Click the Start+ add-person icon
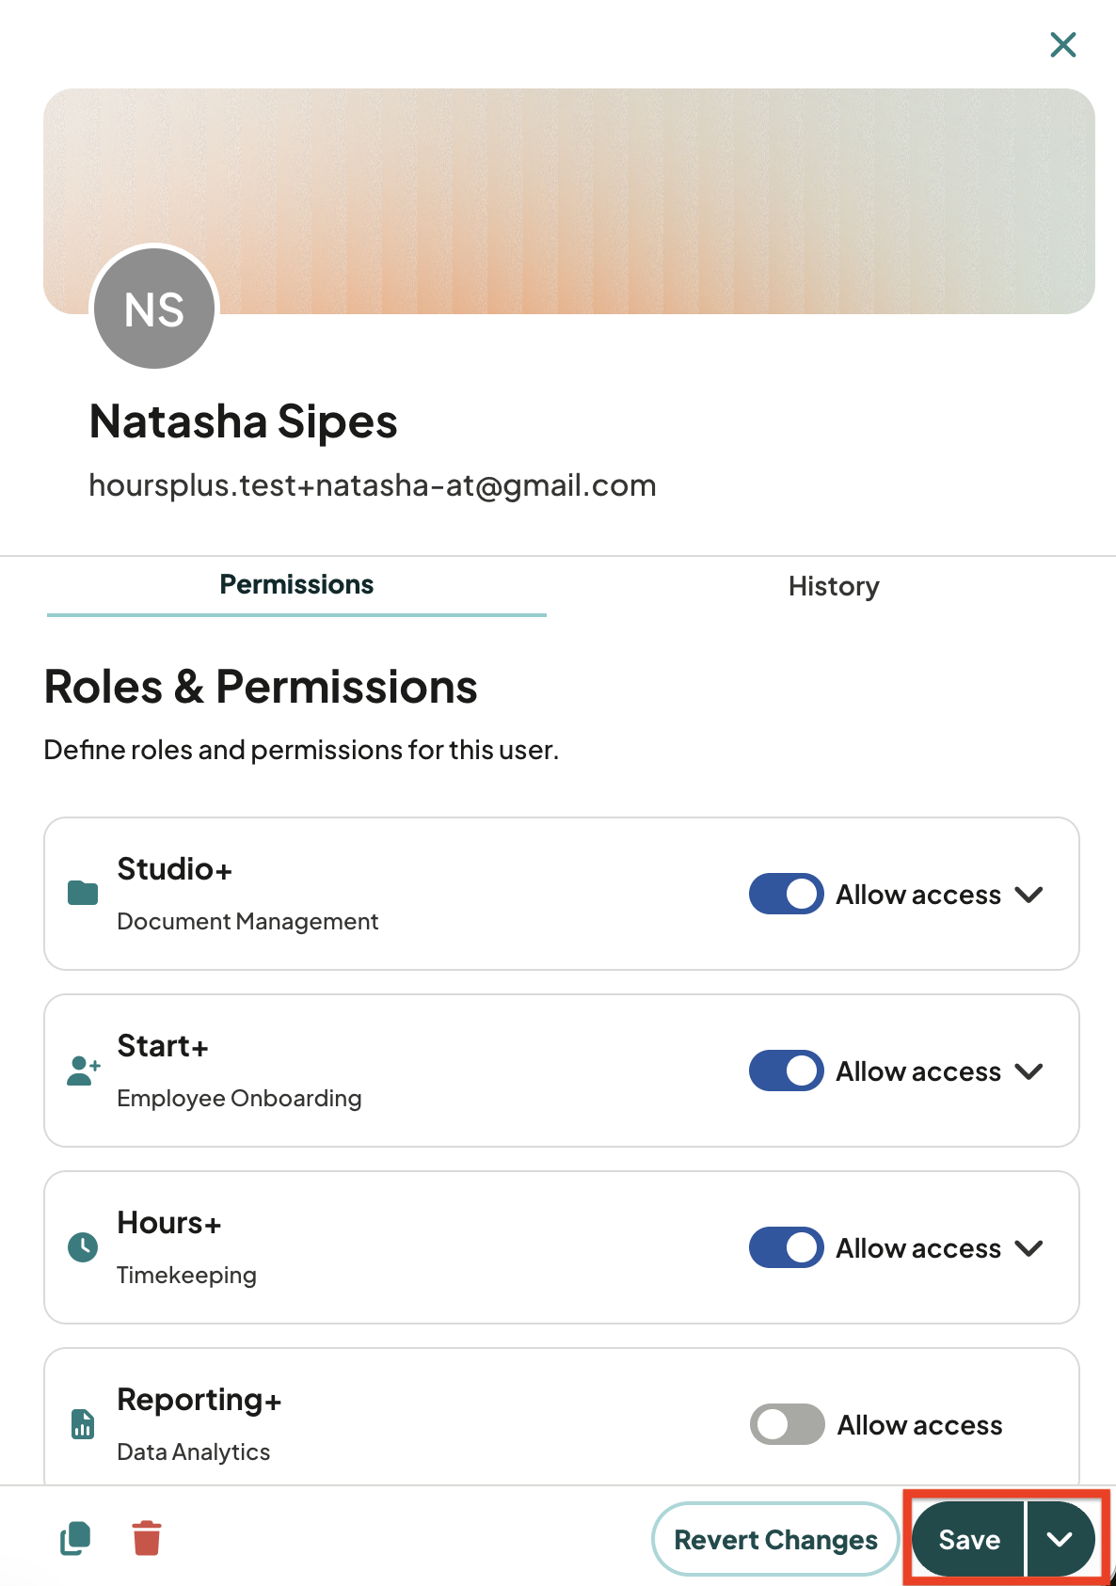 coord(84,1071)
